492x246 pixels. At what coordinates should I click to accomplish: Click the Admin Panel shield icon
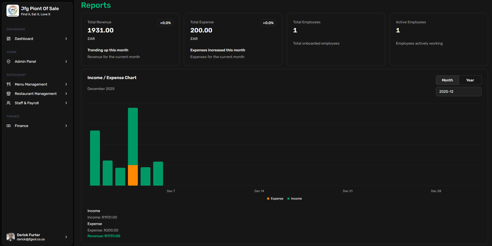pyautogui.click(x=9, y=61)
